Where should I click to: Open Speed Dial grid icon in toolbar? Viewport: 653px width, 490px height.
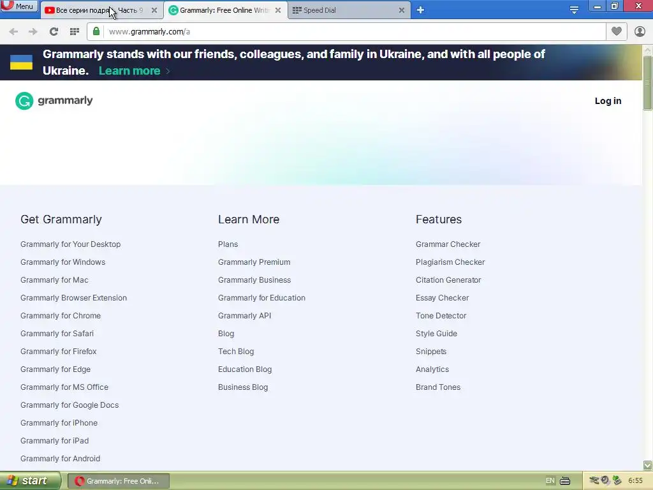pyautogui.click(x=75, y=32)
